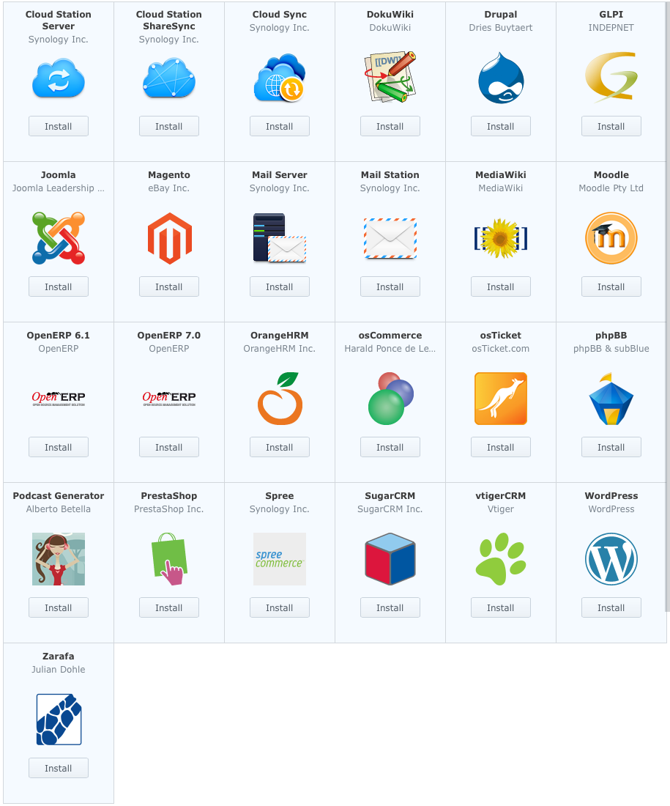Open the vtigerCRM green paw icon
670x806 pixels.
pyautogui.click(x=501, y=559)
